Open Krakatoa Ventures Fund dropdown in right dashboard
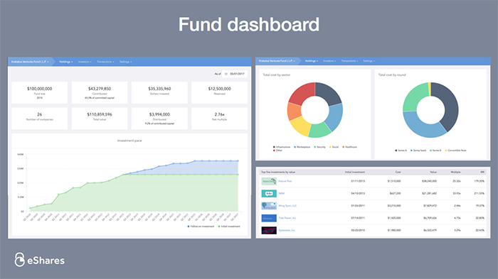The width and height of the screenshot is (498, 279). [x=277, y=61]
